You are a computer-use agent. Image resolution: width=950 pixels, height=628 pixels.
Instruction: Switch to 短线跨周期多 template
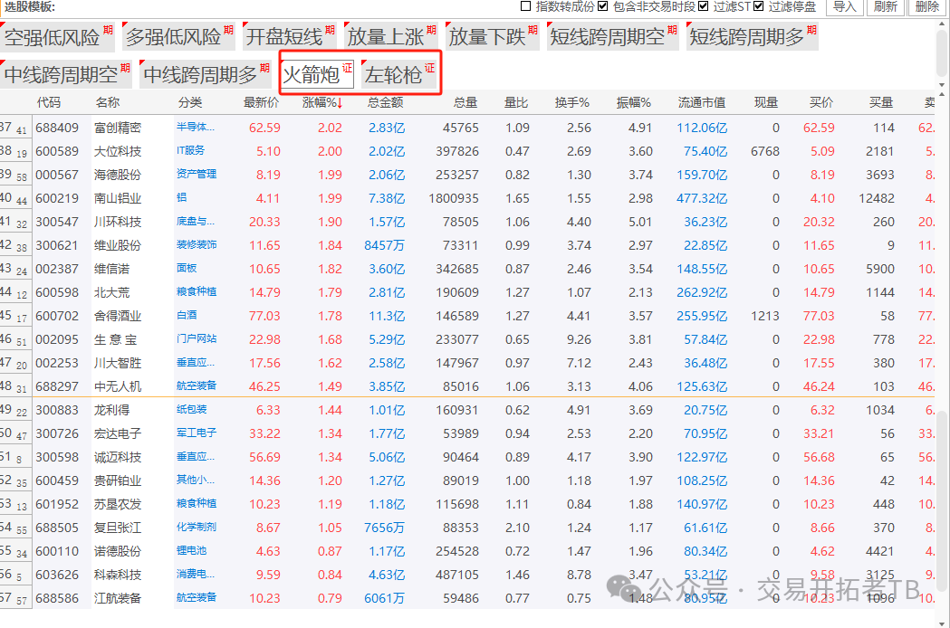pyautogui.click(x=752, y=36)
